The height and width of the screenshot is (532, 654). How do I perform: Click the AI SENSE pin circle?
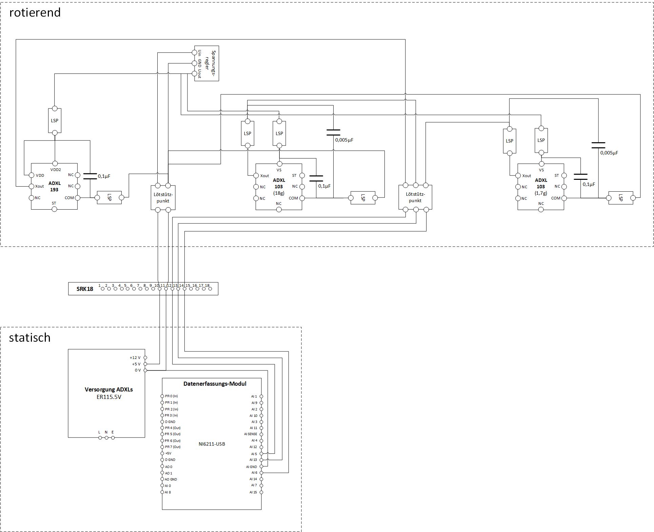click(261, 434)
